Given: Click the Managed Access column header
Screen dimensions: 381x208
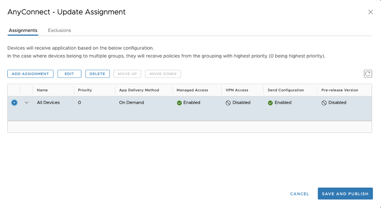Looking at the screenshot, I should [x=192, y=90].
